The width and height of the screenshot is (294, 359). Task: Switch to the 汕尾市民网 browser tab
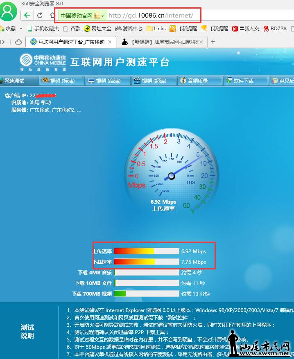pos(163,42)
